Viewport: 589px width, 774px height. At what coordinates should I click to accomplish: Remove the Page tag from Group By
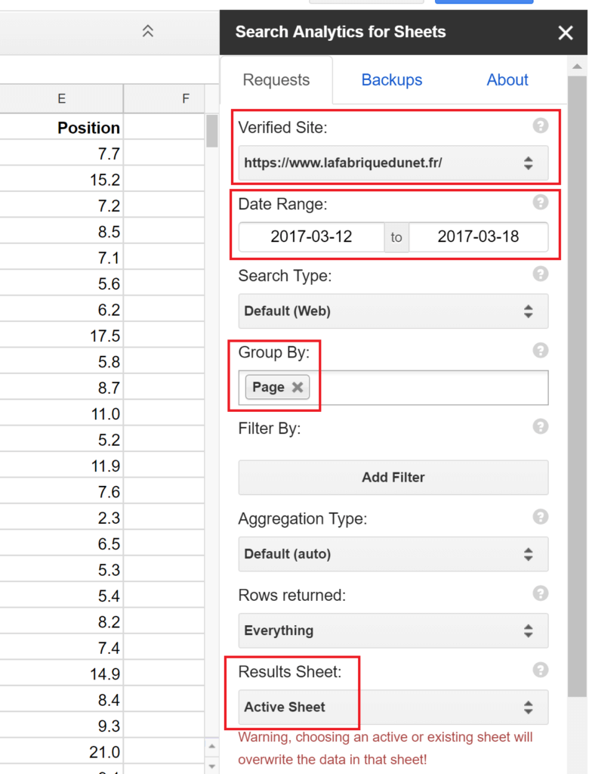tap(298, 387)
